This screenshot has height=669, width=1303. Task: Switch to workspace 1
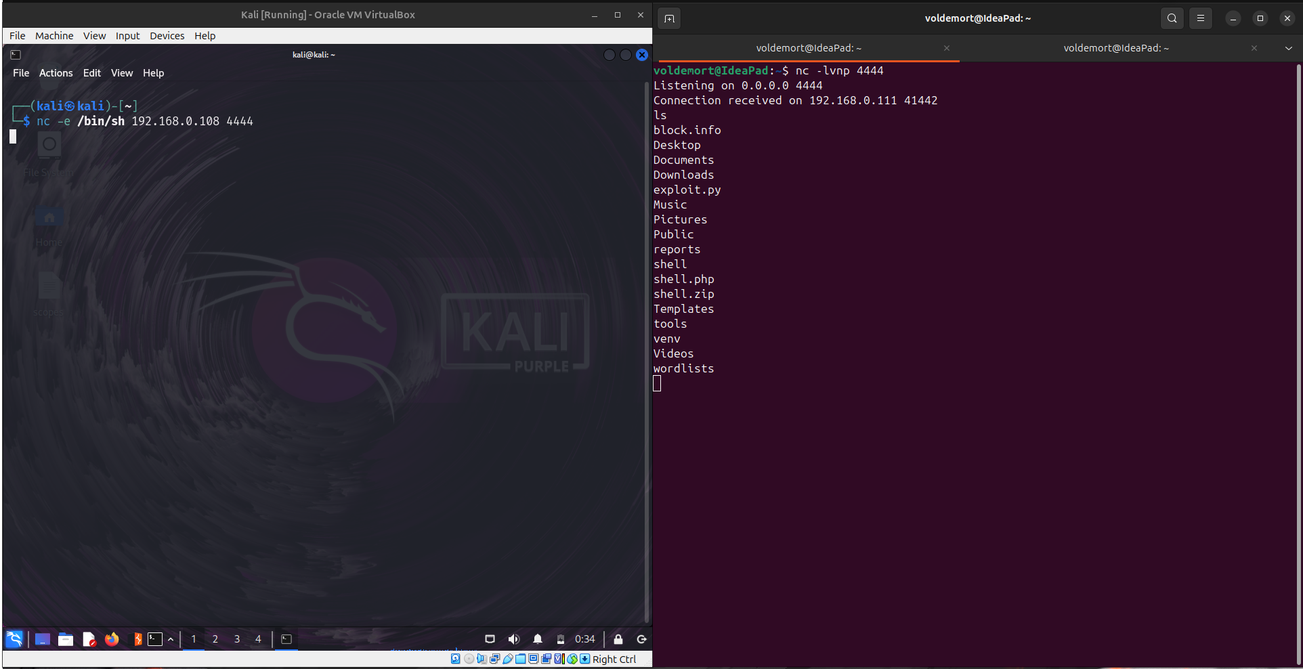(x=194, y=639)
